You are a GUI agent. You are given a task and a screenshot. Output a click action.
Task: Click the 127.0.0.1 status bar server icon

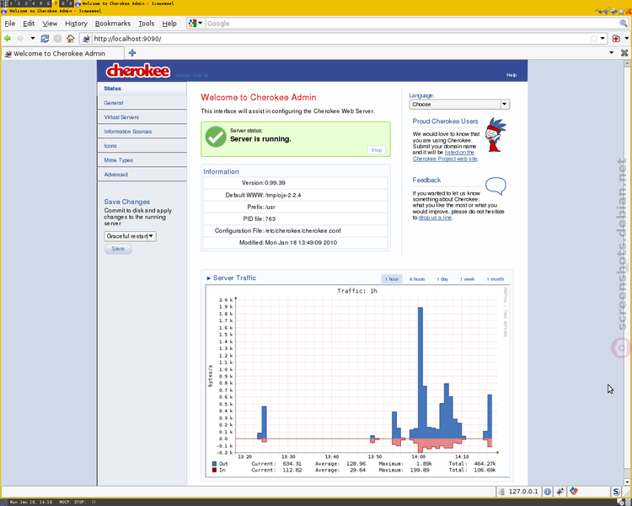pos(501,492)
